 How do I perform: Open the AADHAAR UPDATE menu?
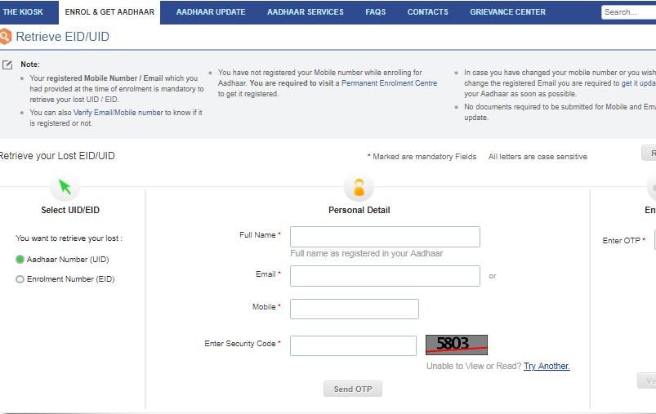pos(211,12)
